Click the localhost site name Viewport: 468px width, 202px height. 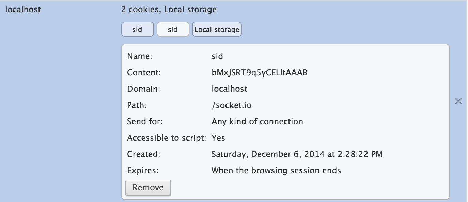[23, 9]
